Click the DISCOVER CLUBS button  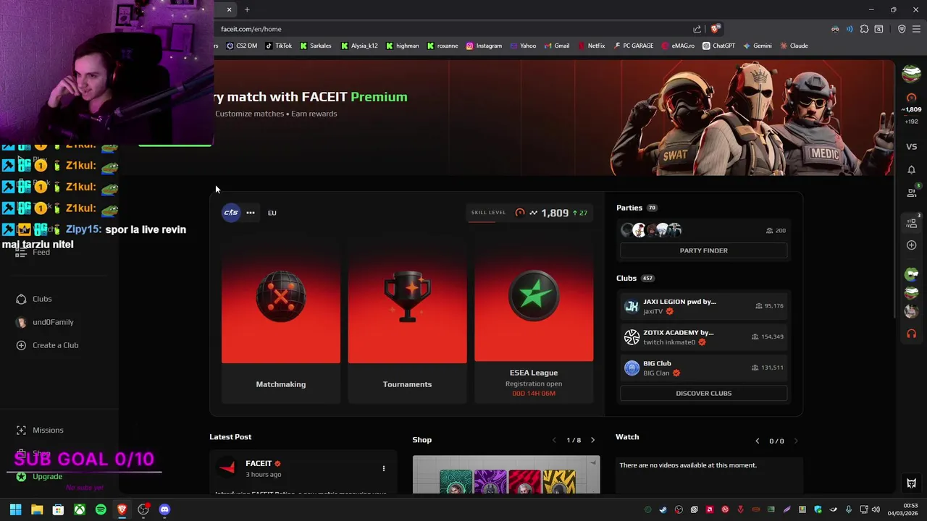click(703, 393)
